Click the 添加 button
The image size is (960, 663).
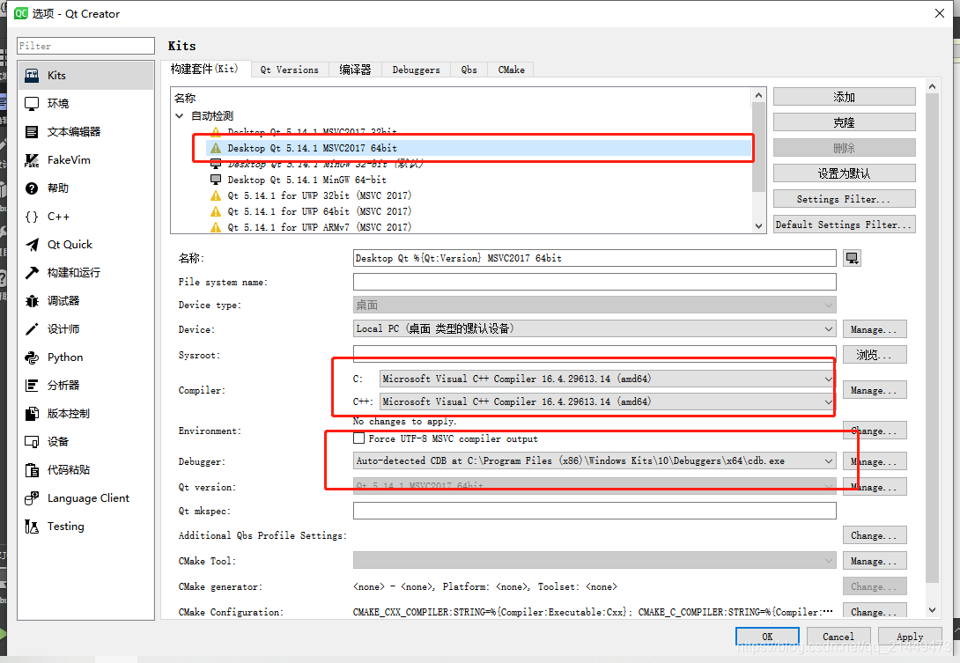click(845, 97)
